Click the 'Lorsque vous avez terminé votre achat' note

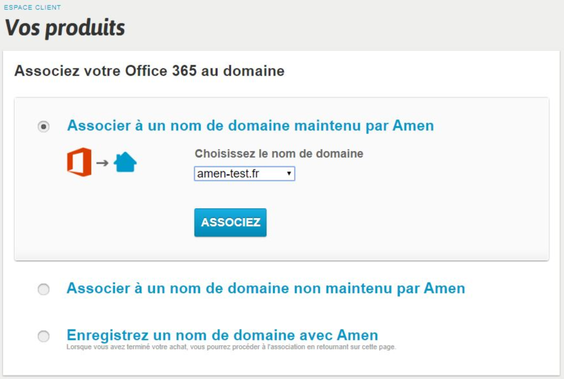tap(231, 347)
